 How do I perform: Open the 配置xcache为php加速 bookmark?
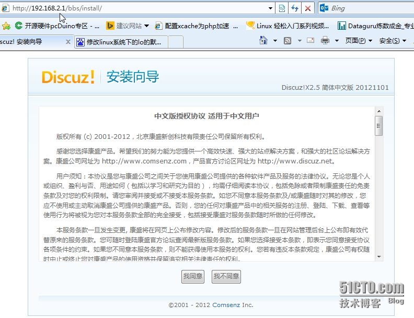pos(197,26)
